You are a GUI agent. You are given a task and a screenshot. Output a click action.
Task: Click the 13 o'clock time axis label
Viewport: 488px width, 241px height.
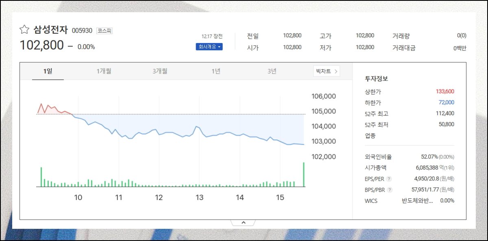[x=199, y=198]
